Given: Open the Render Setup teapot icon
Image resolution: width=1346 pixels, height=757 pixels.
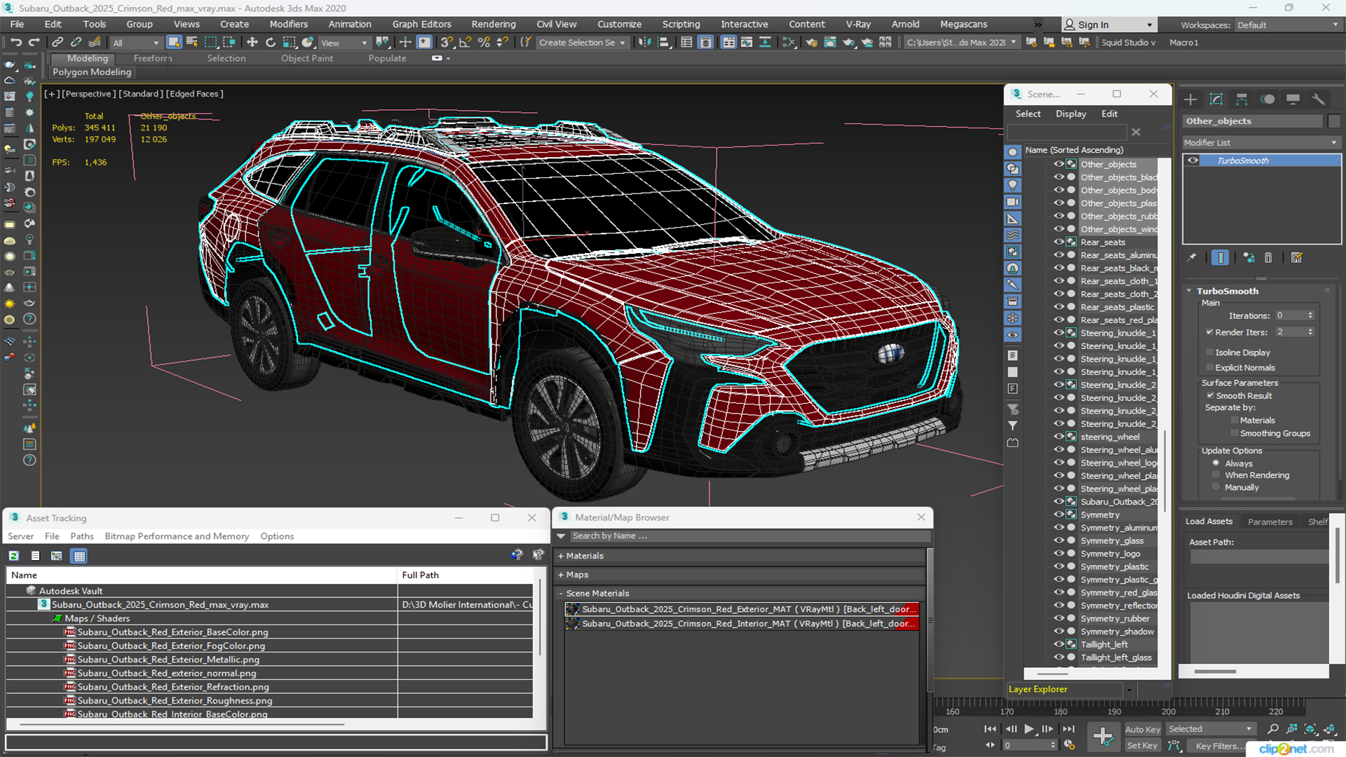Looking at the screenshot, I should pos(811,43).
